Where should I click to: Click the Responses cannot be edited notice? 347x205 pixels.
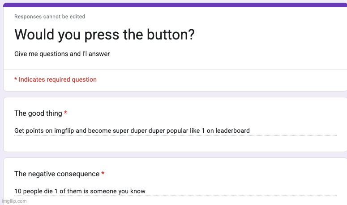click(x=50, y=17)
